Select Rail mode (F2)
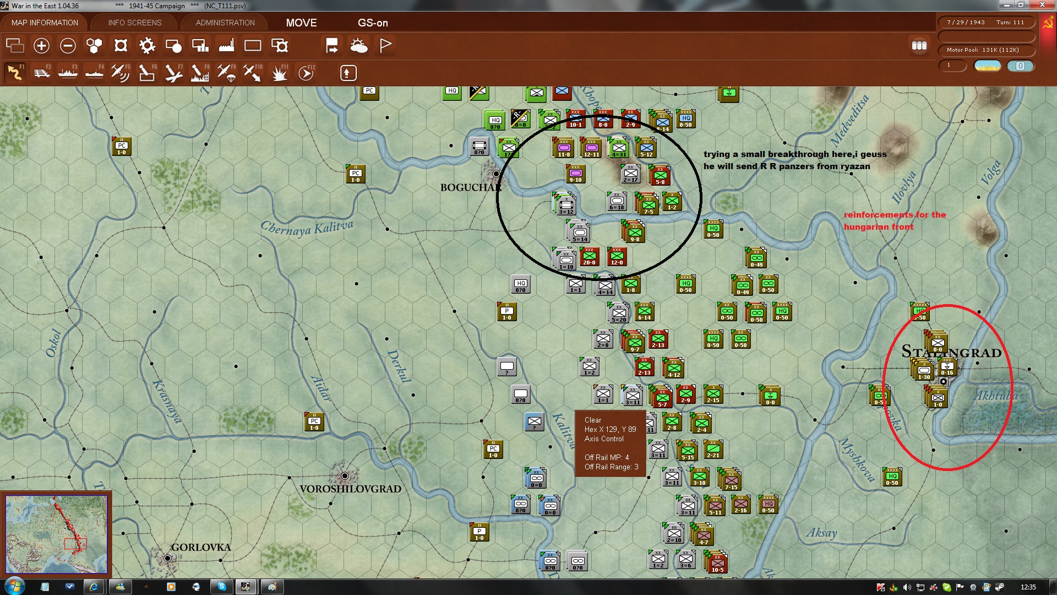The height and width of the screenshot is (595, 1057). [x=41, y=73]
